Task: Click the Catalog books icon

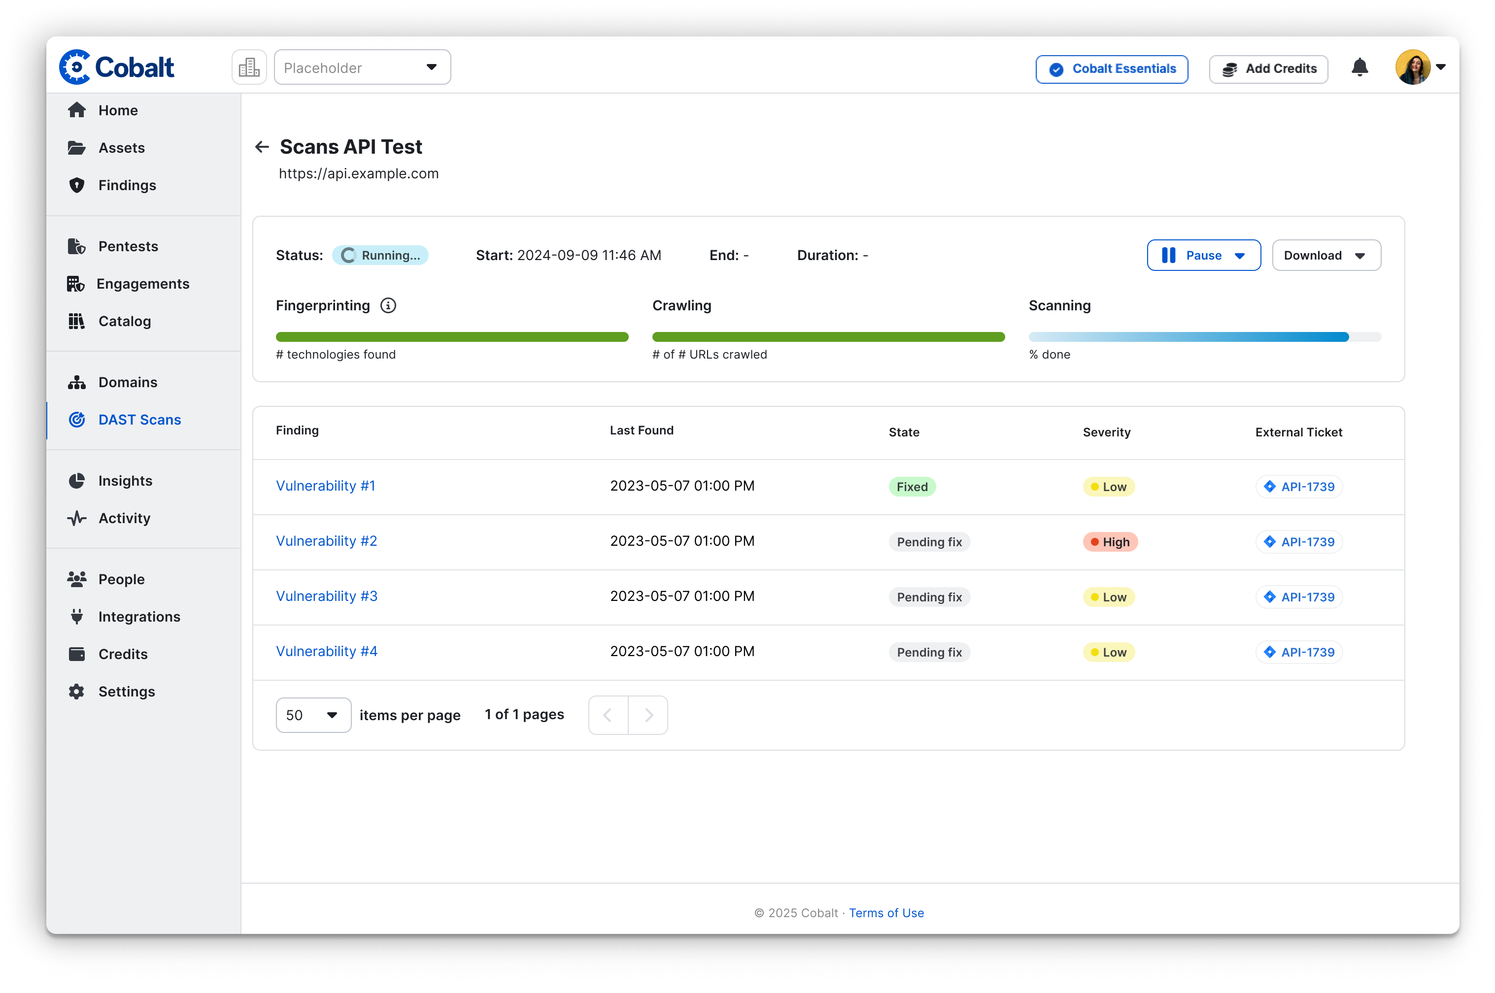Action: tap(77, 321)
